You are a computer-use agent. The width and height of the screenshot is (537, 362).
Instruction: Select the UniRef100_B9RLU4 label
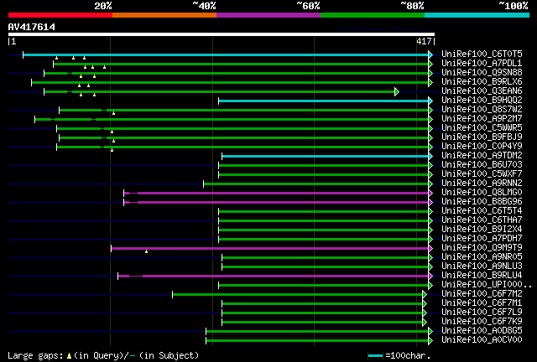[482, 276]
